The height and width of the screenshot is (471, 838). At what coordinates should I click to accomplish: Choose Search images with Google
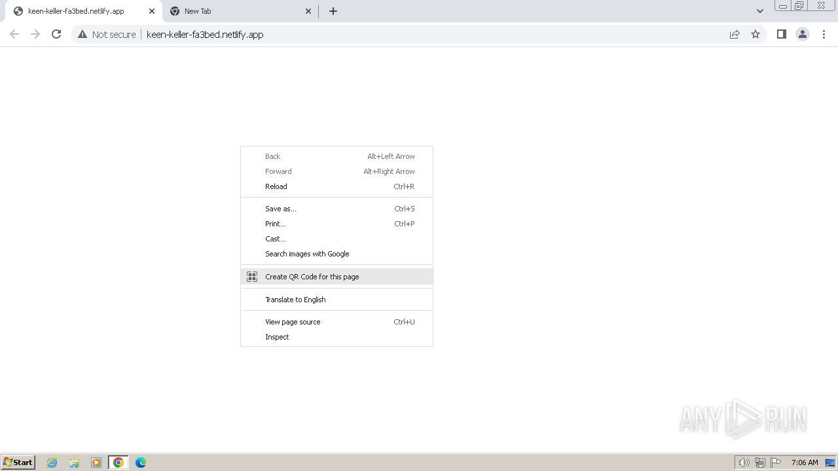coord(337,254)
